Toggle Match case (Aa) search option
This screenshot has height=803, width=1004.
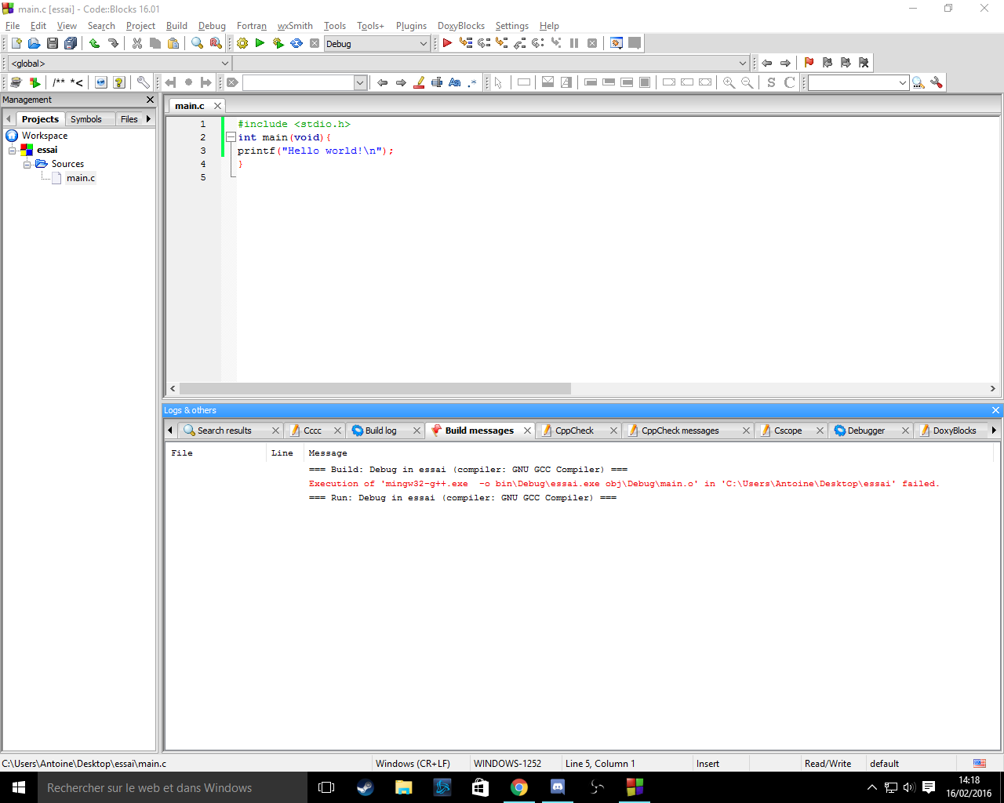click(454, 82)
